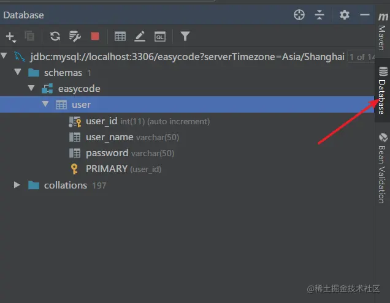Click the user_name column icon
This screenshot has width=390, height=303.
click(x=75, y=137)
